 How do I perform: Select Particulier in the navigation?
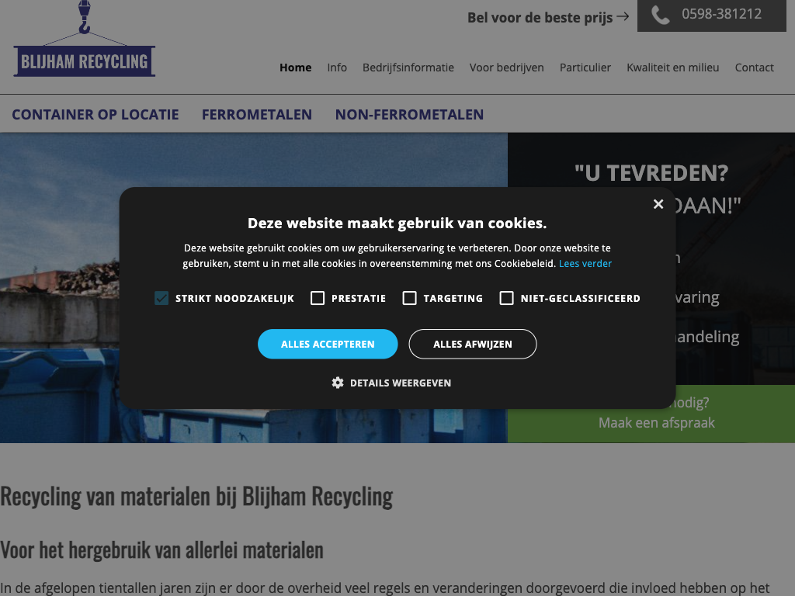point(585,68)
